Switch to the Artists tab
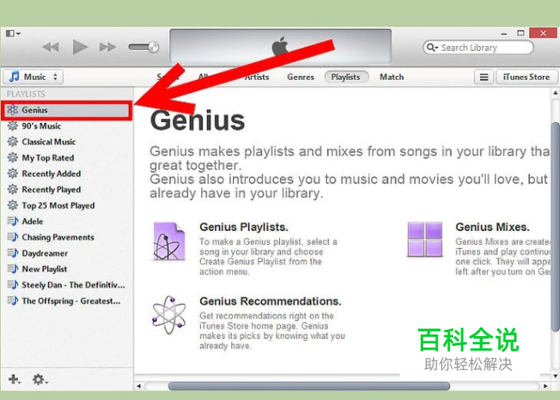Screen dimensions: 560x400 [257, 77]
